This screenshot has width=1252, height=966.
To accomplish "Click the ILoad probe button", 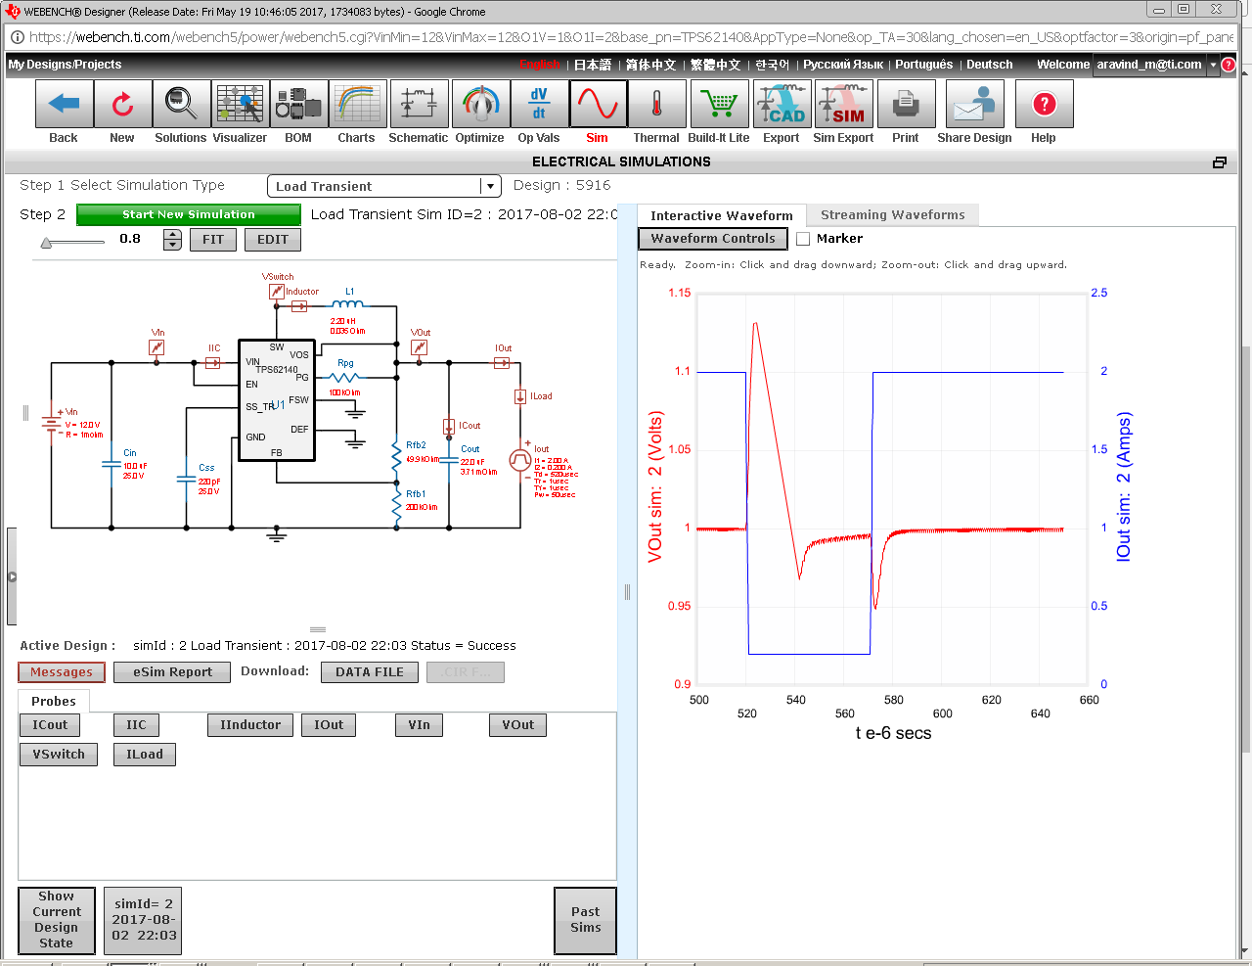I will click(x=145, y=755).
